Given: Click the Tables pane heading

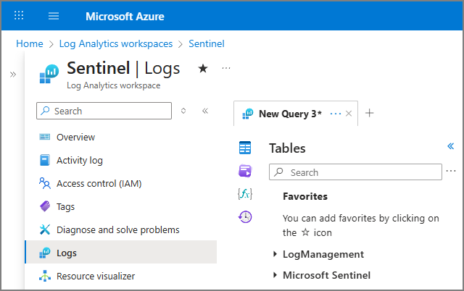Looking at the screenshot, I should click(x=287, y=148).
